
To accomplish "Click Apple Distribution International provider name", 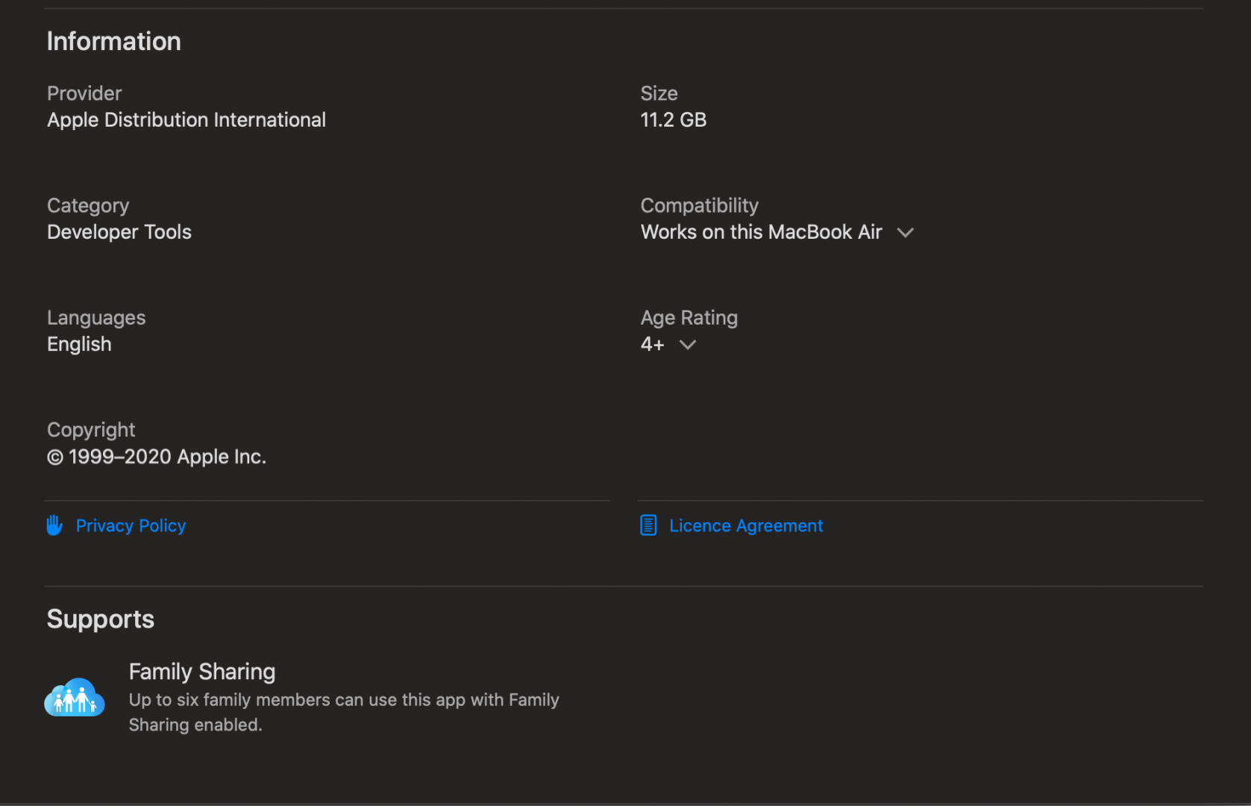I will 186,120.
